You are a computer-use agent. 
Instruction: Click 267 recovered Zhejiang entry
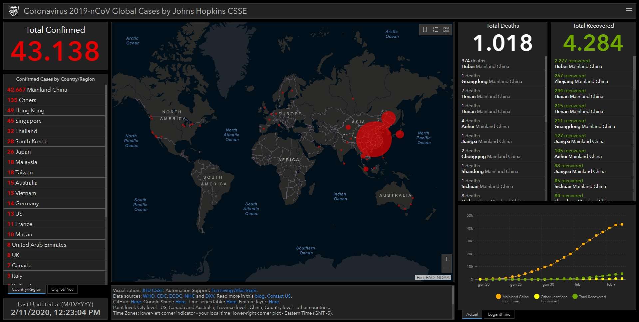pyautogui.click(x=592, y=78)
